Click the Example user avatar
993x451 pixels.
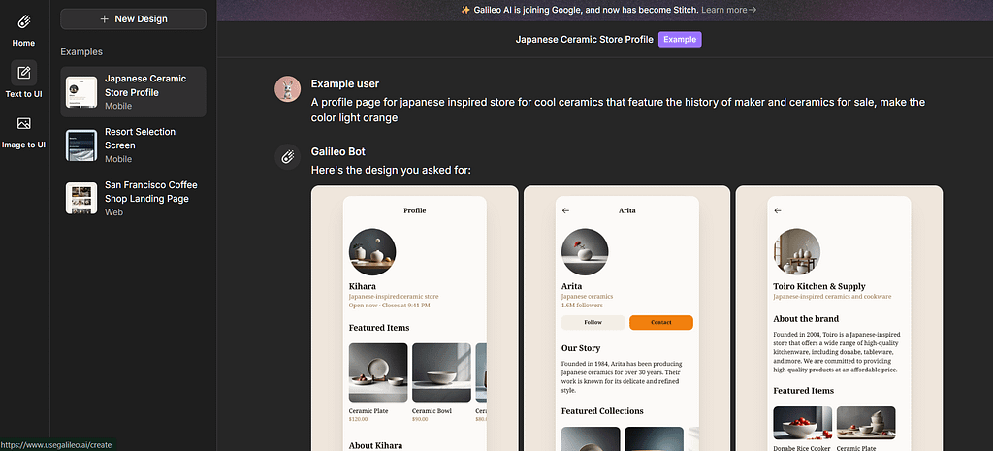(287, 89)
